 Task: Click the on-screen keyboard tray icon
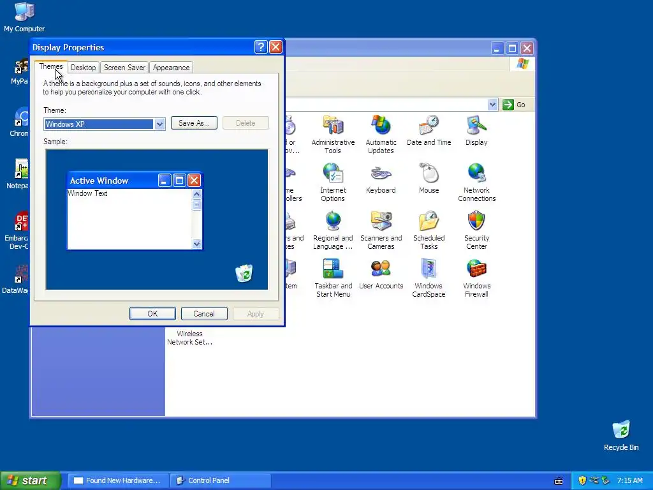559,481
